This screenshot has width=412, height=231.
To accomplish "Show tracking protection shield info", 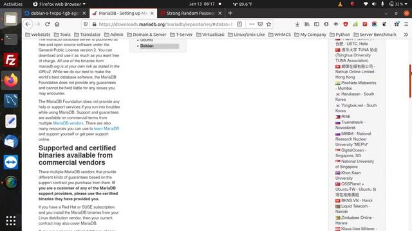I will point(86,24).
